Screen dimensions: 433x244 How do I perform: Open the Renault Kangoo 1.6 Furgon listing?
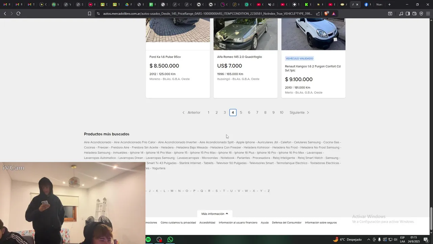(313, 68)
